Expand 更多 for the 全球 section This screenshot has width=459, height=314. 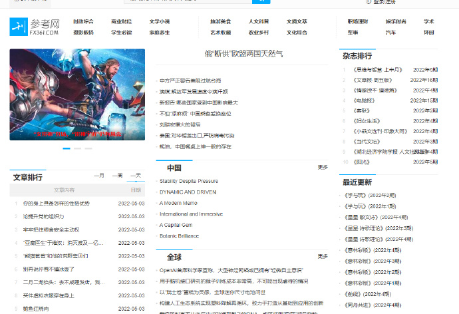(323, 256)
